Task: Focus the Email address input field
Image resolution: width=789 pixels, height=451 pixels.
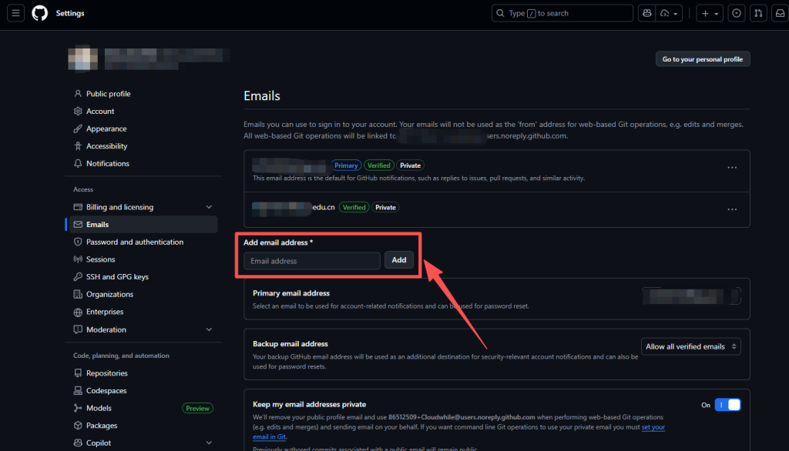Action: (312, 261)
